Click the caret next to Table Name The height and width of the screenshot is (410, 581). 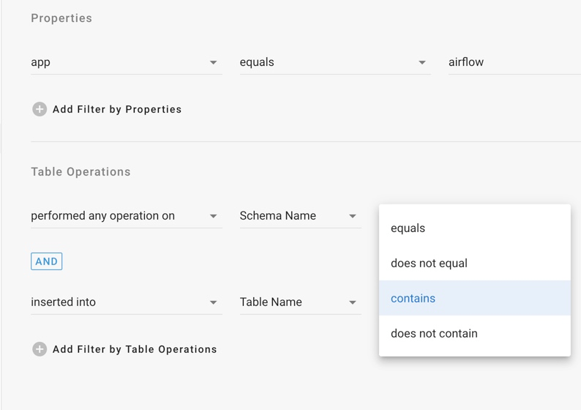pos(353,302)
